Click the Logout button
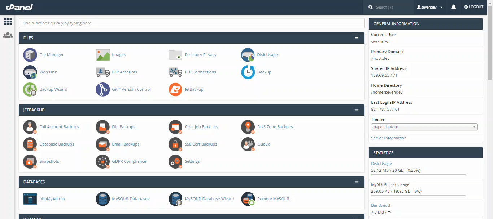This screenshot has width=493, height=219. (474, 7)
